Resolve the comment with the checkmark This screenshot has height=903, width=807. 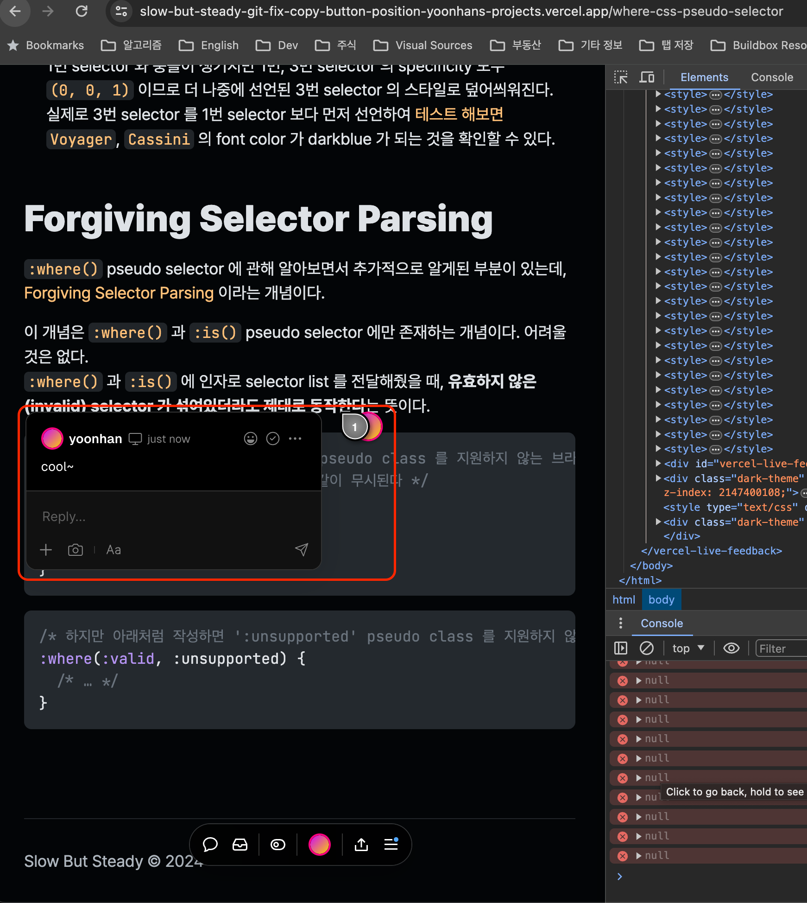coord(273,439)
